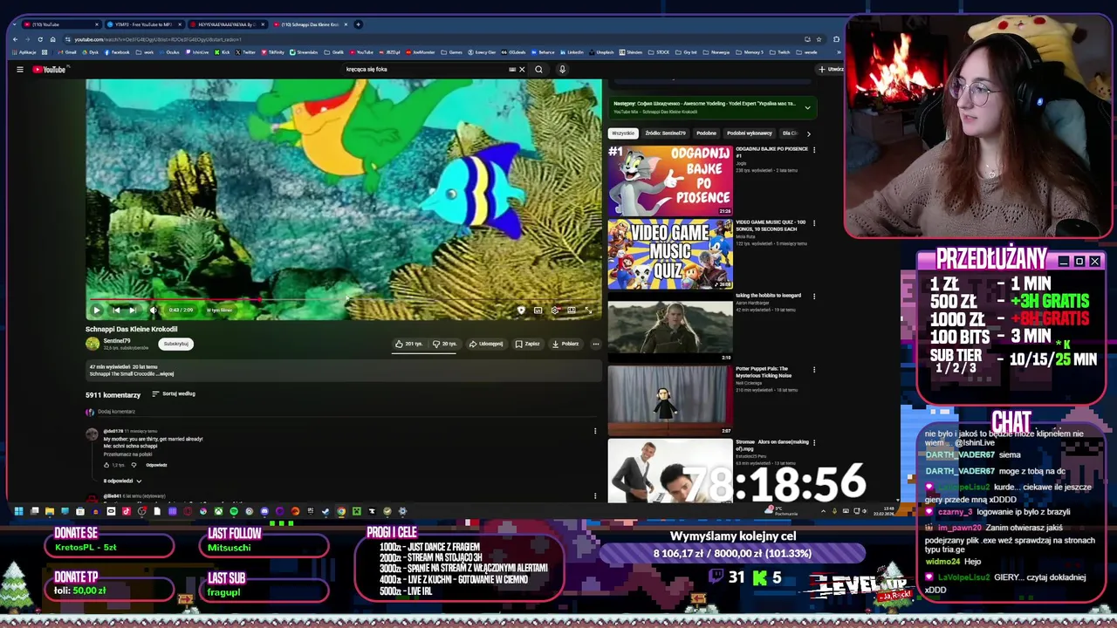Skip to previous video in player
Viewport: 1117px width, 628px height.
click(x=115, y=310)
